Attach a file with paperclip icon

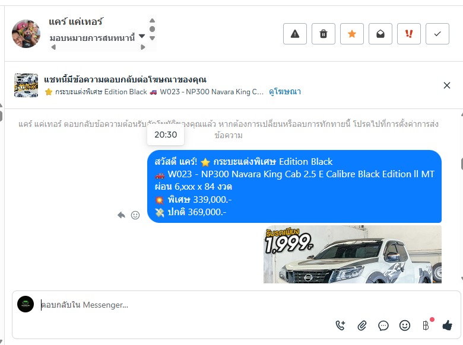[361, 325]
